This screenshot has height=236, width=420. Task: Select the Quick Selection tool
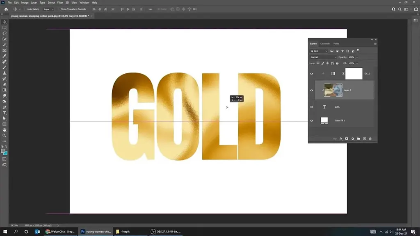[x=4, y=39]
